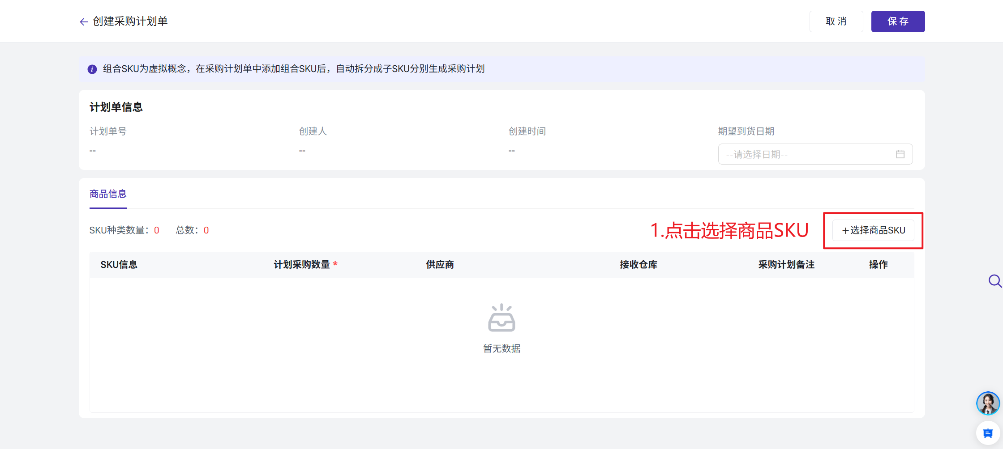Switch to the 商品信息 tab
The image size is (1003, 449).
108,194
